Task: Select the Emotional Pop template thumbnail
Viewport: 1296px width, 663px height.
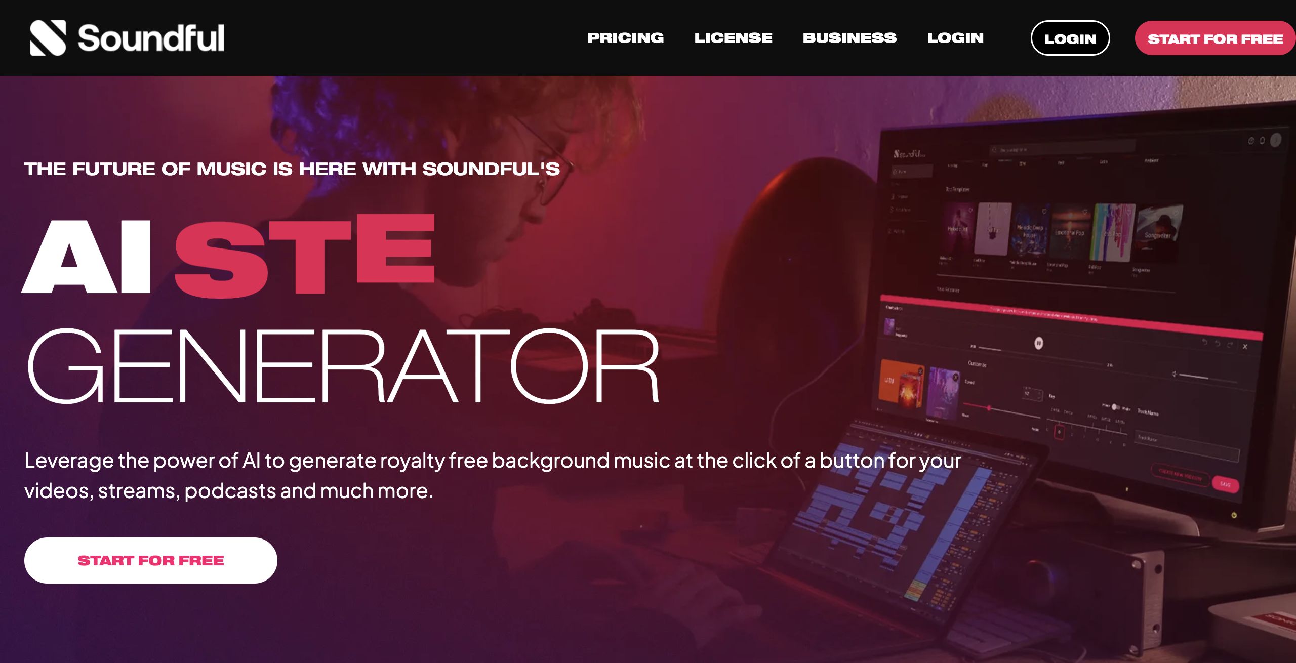Action: point(1070,232)
